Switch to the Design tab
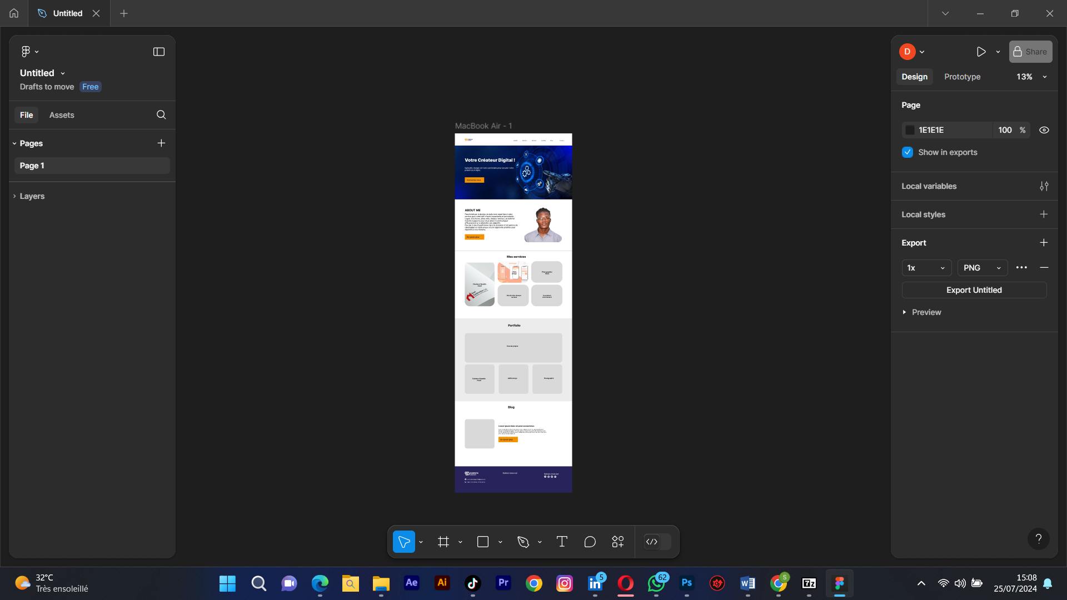Image resolution: width=1067 pixels, height=600 pixels. pyautogui.click(x=914, y=77)
